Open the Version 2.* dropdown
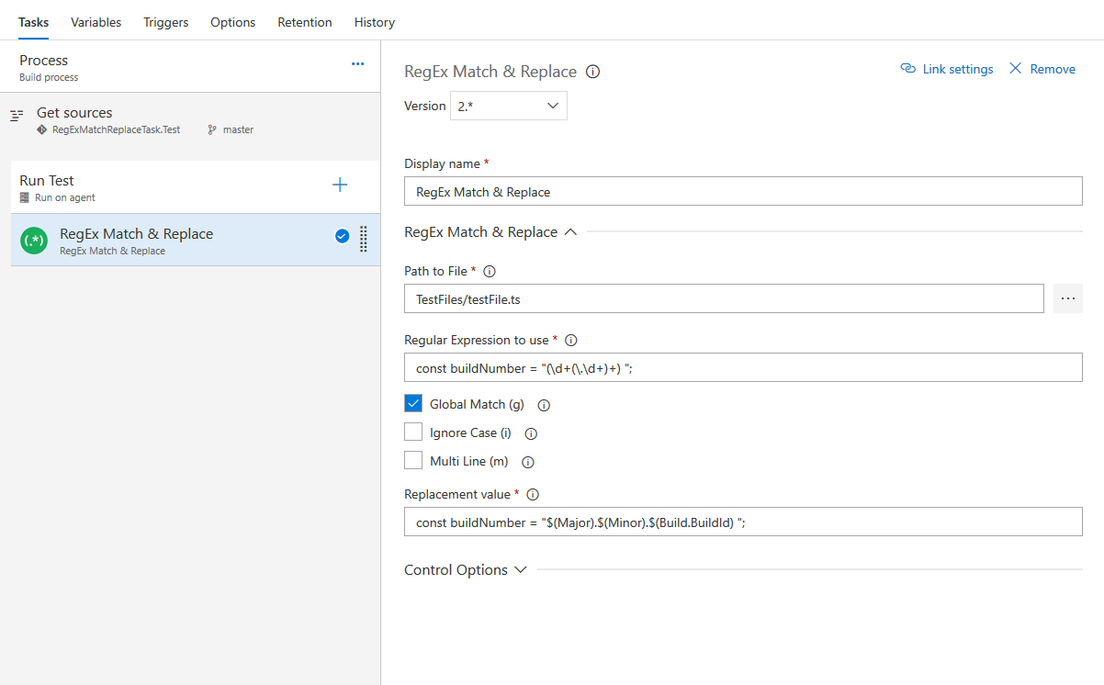1104x685 pixels. pyautogui.click(x=509, y=106)
